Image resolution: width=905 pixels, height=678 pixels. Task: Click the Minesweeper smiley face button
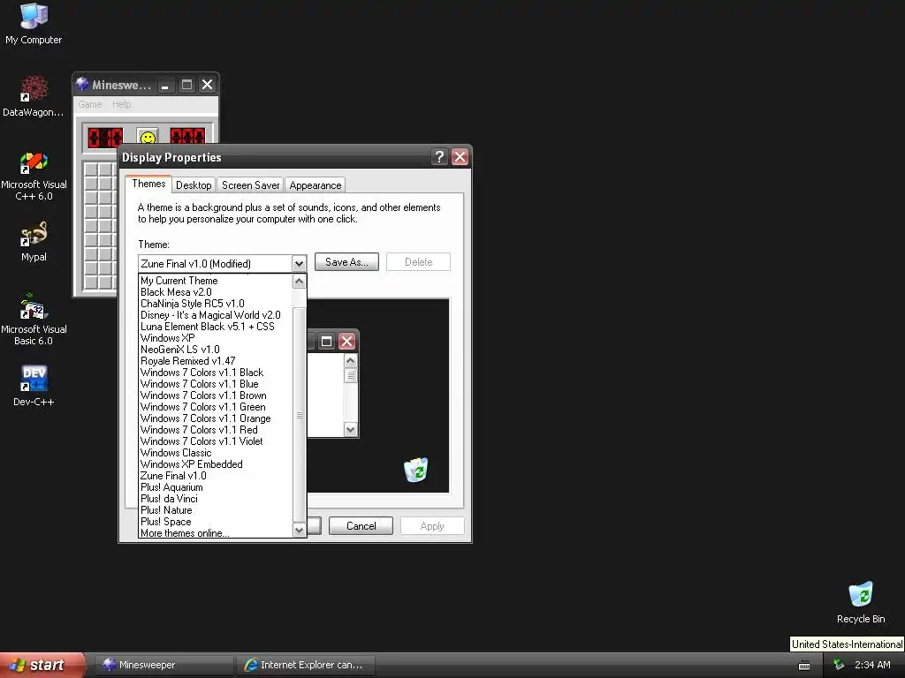tap(148, 137)
